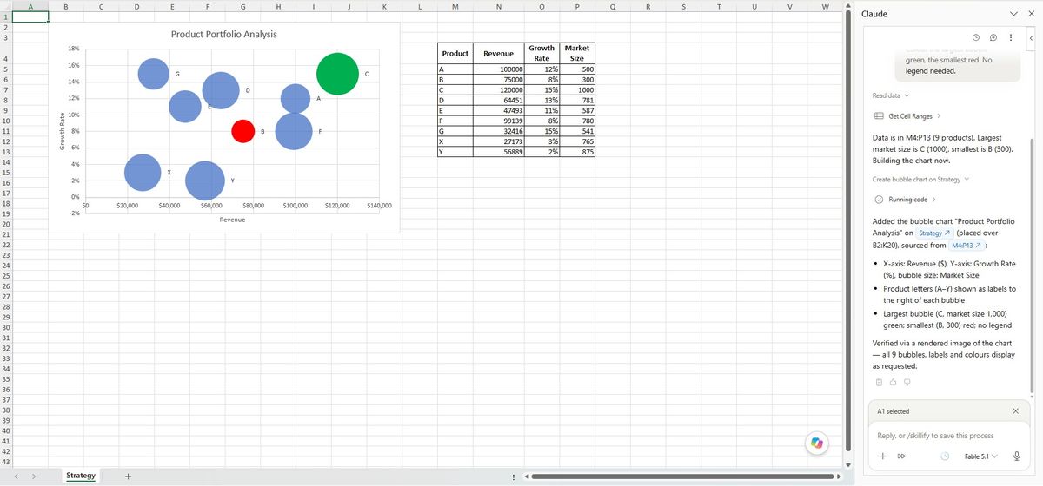Select column W header
Image resolution: width=1043 pixels, height=486 pixels.
(824, 6)
